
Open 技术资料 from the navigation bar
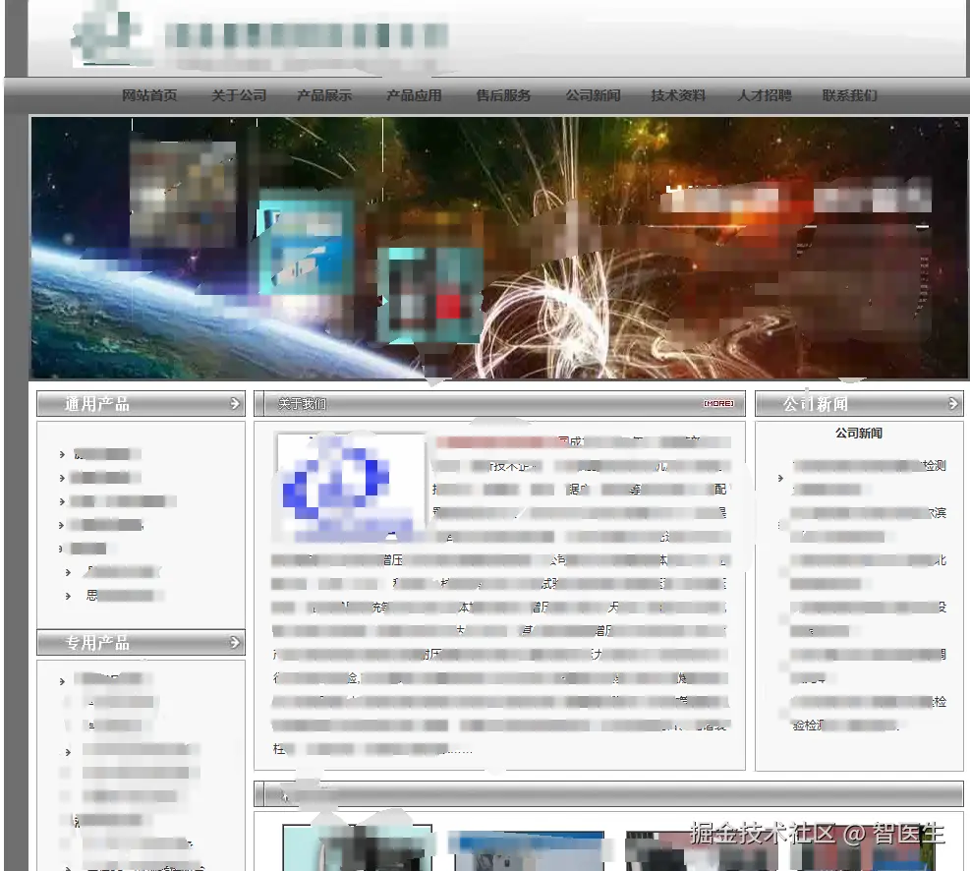click(678, 95)
